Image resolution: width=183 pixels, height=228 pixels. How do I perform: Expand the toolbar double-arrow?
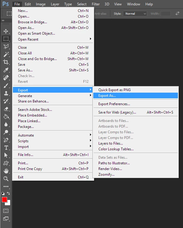[3, 21]
